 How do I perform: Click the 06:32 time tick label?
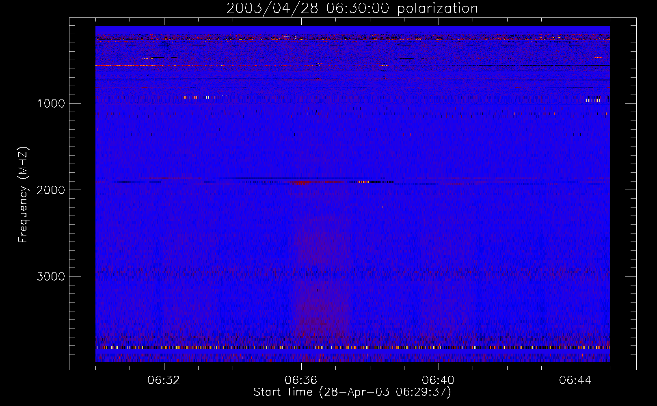click(164, 380)
